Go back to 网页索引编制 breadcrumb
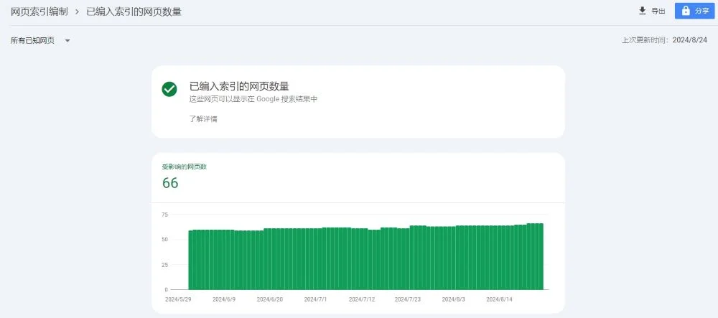718x318 pixels. pyautogui.click(x=39, y=11)
